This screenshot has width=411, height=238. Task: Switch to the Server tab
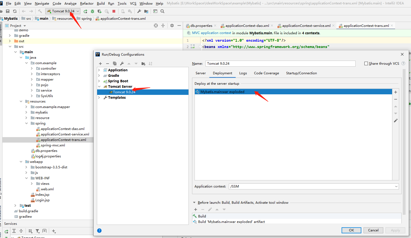tap(201, 73)
